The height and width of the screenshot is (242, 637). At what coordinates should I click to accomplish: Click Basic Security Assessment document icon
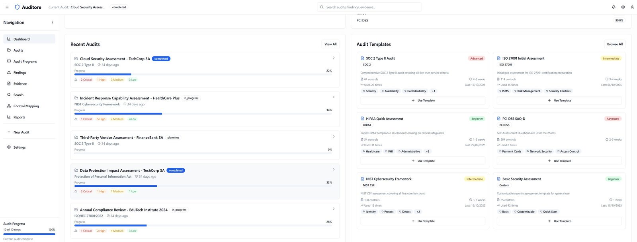point(499,179)
